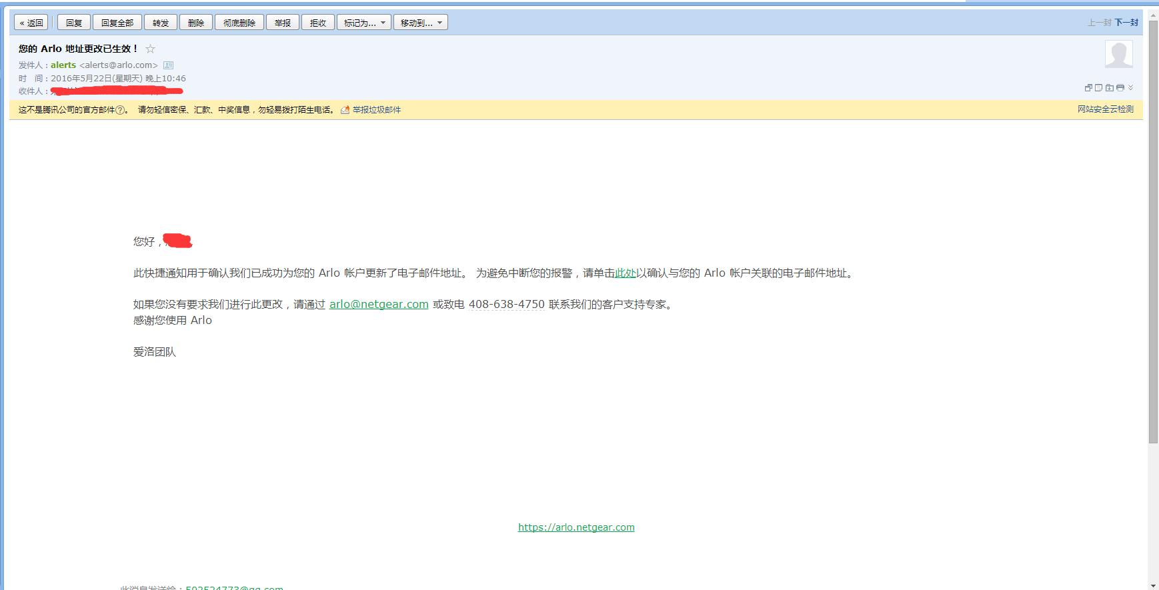Image resolution: width=1159 pixels, height=590 pixels.
Task: Click the report spam envelope icon
Action: click(x=345, y=110)
